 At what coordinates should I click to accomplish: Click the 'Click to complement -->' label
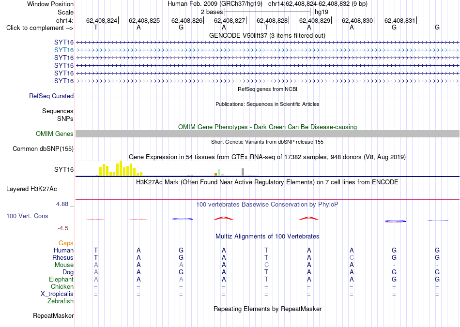(40, 28)
